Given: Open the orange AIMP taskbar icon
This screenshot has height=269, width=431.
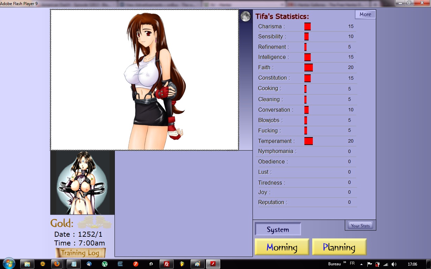Looking at the screenshot, I should (x=43, y=264).
